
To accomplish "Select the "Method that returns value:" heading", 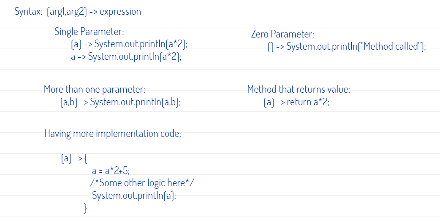I will click(299, 89).
